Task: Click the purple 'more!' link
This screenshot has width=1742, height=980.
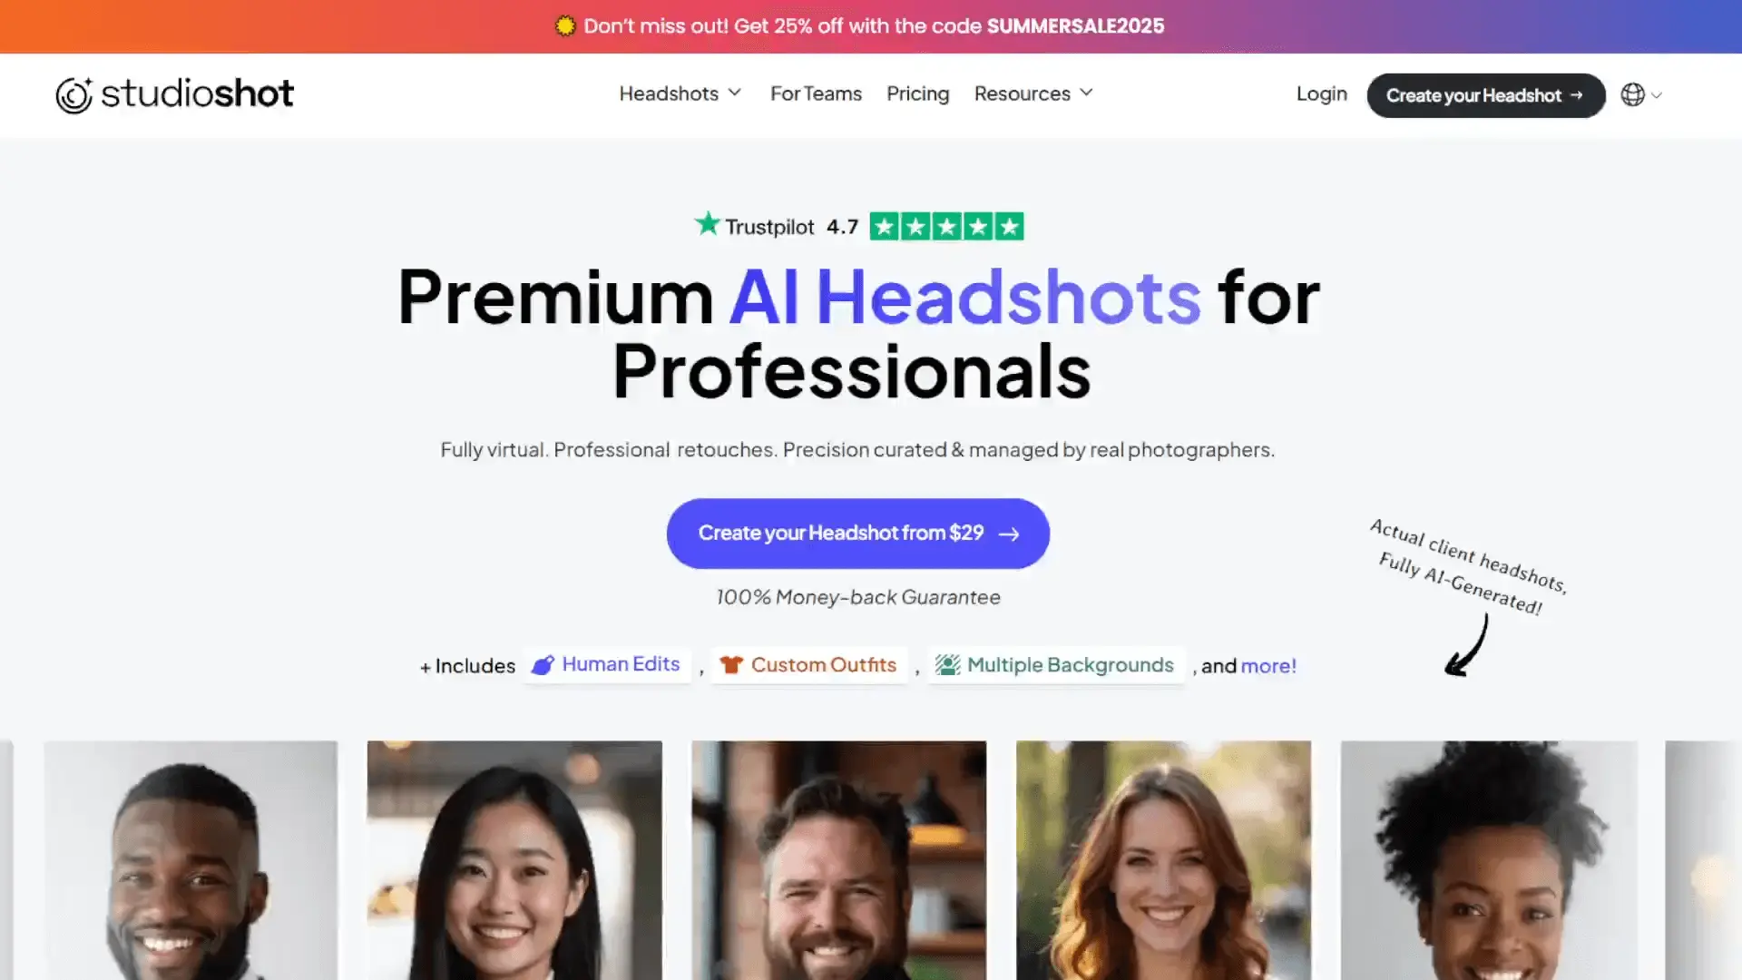Action: pos(1268,666)
